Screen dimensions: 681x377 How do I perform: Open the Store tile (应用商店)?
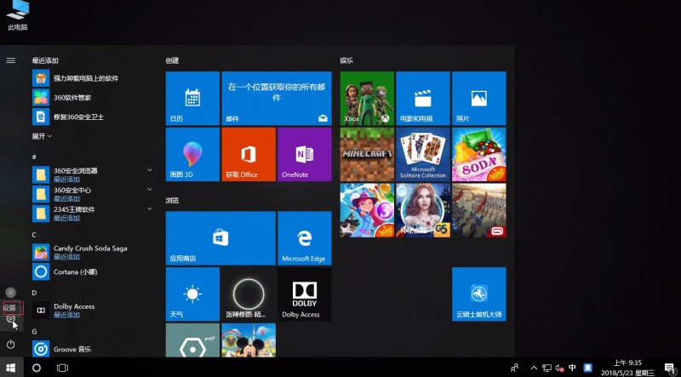pos(220,238)
